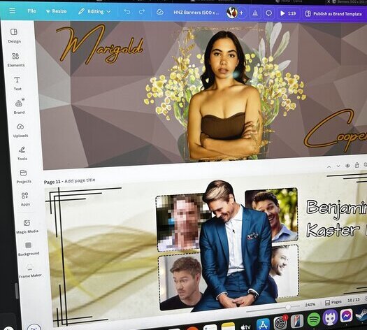Select the 'Marigold' script text
Screen dimensions: 367x330
pyautogui.click(x=99, y=45)
